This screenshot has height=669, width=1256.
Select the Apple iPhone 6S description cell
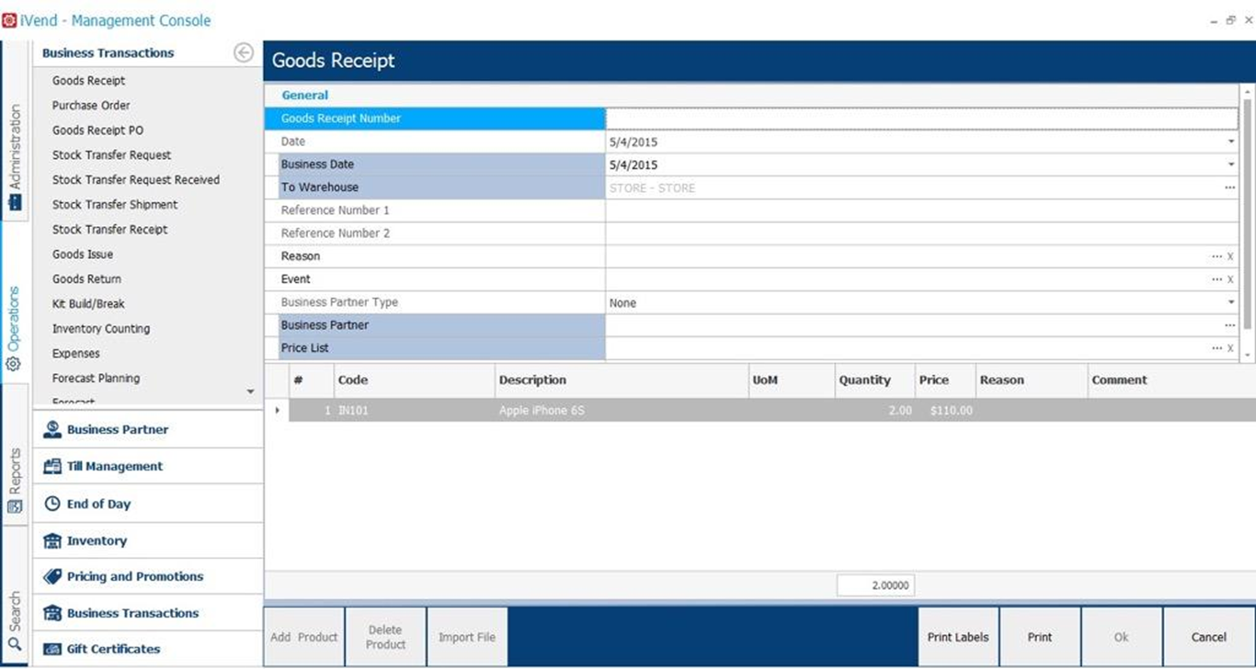point(622,411)
